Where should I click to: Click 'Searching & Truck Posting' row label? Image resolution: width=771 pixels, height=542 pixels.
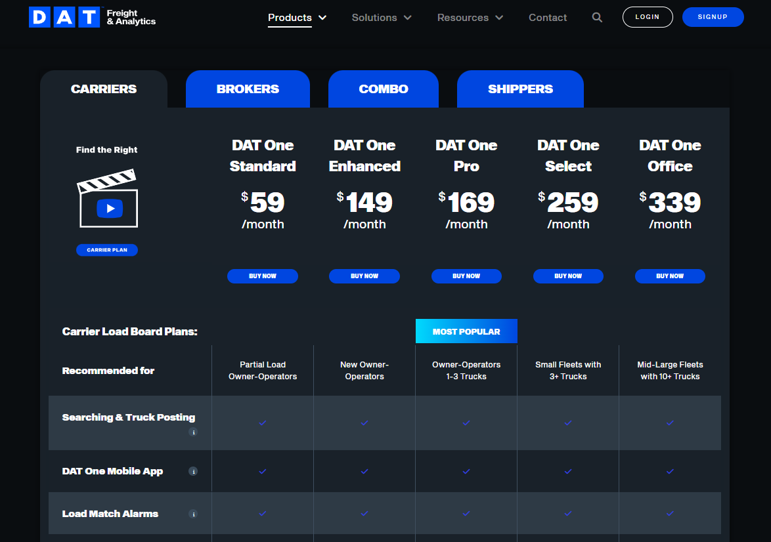tap(128, 417)
